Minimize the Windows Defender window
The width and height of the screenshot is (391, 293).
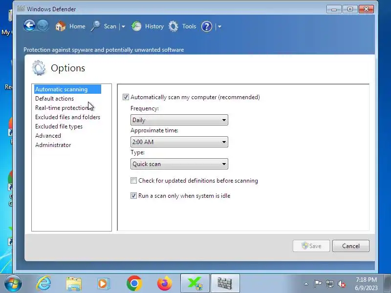334,9
